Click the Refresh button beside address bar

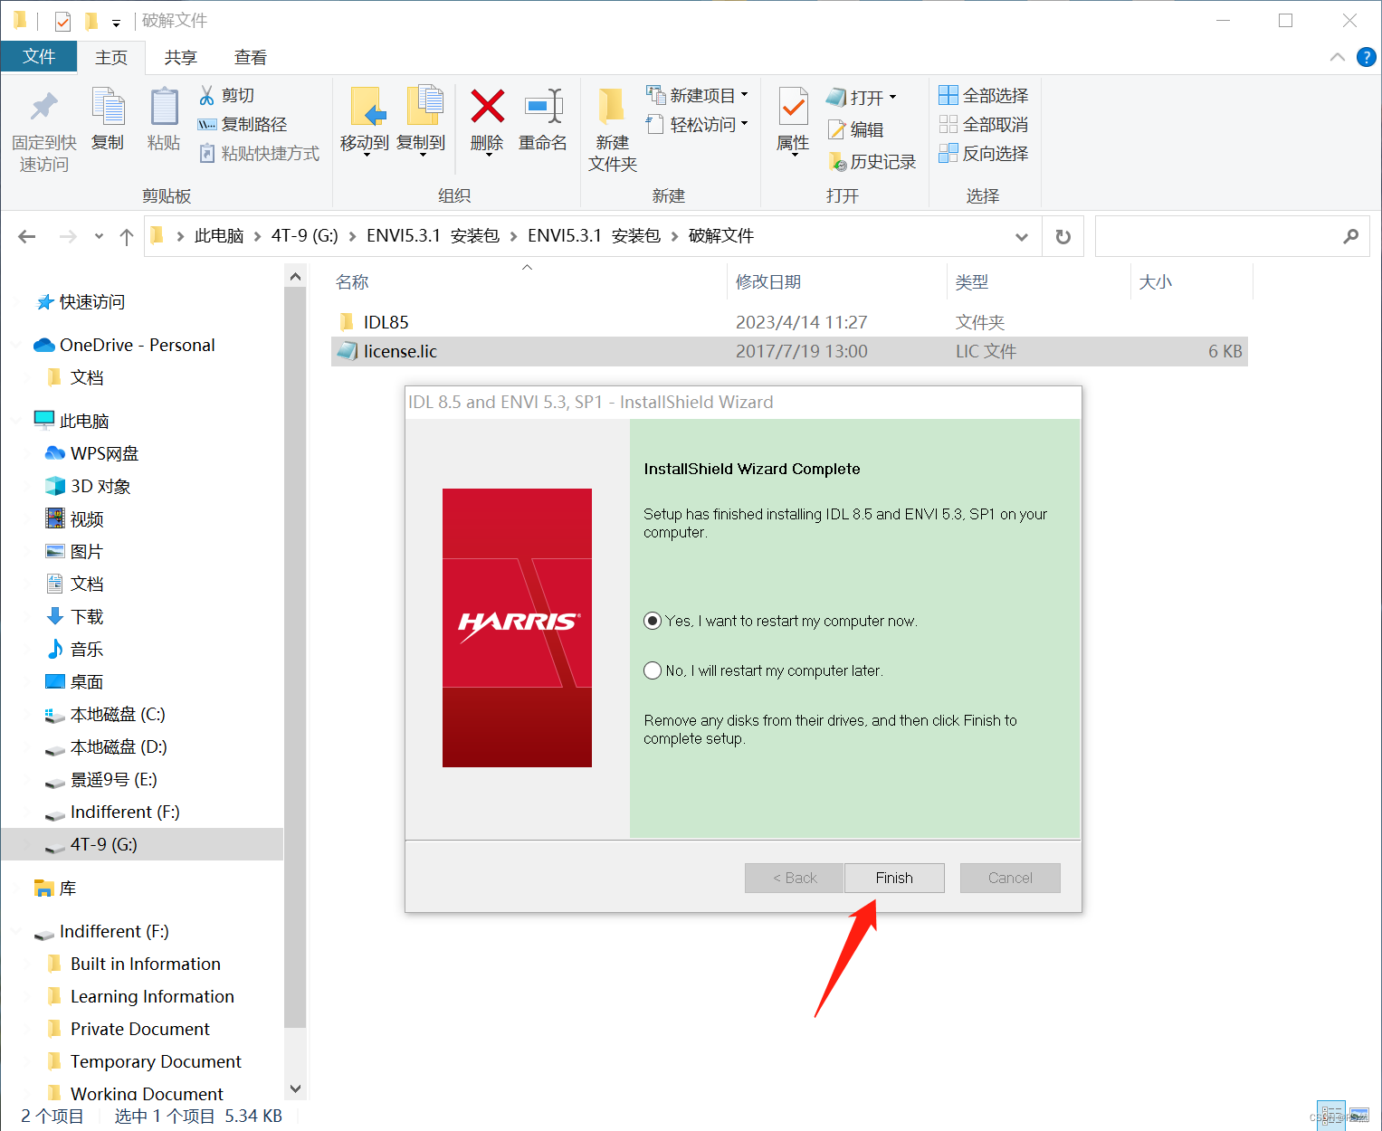click(x=1063, y=236)
